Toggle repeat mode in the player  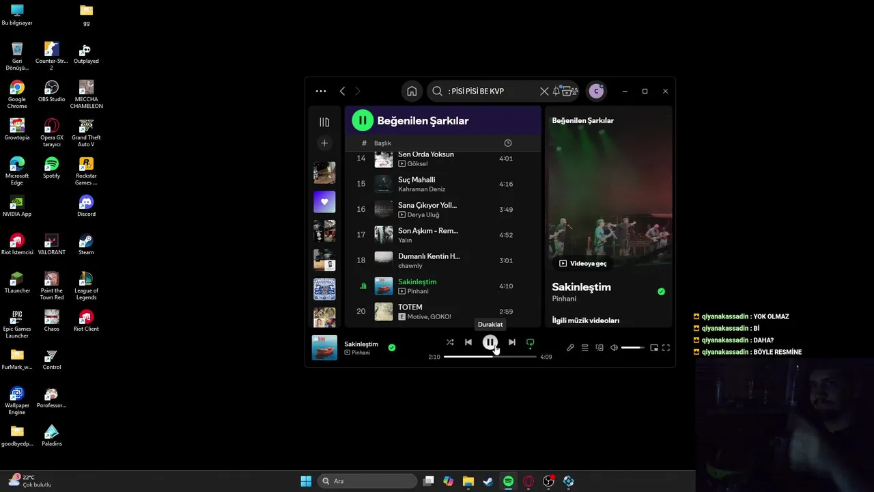tap(530, 342)
